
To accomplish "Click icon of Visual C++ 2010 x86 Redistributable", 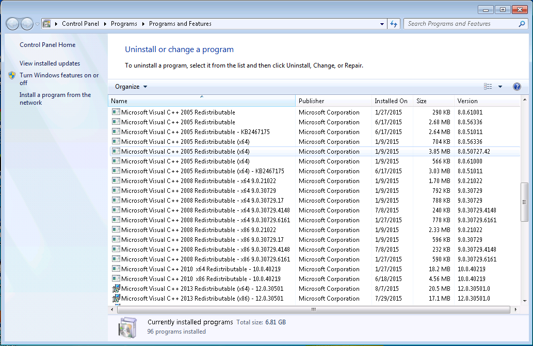I will (116, 278).
